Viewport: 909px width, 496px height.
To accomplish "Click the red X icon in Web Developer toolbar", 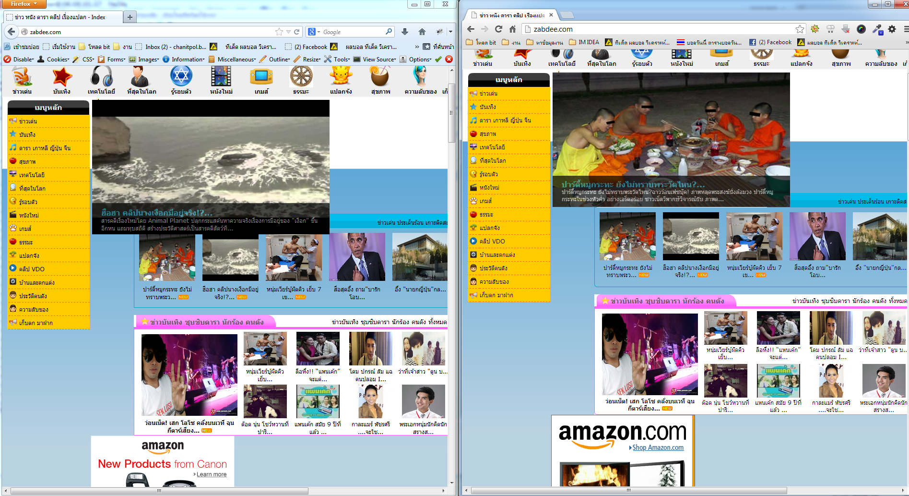I will tap(449, 59).
